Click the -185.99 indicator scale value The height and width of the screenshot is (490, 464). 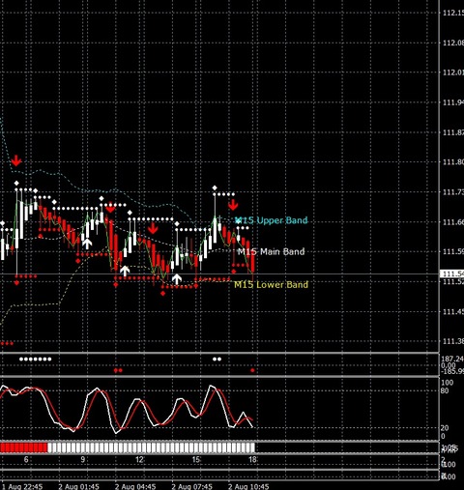[x=452, y=371]
